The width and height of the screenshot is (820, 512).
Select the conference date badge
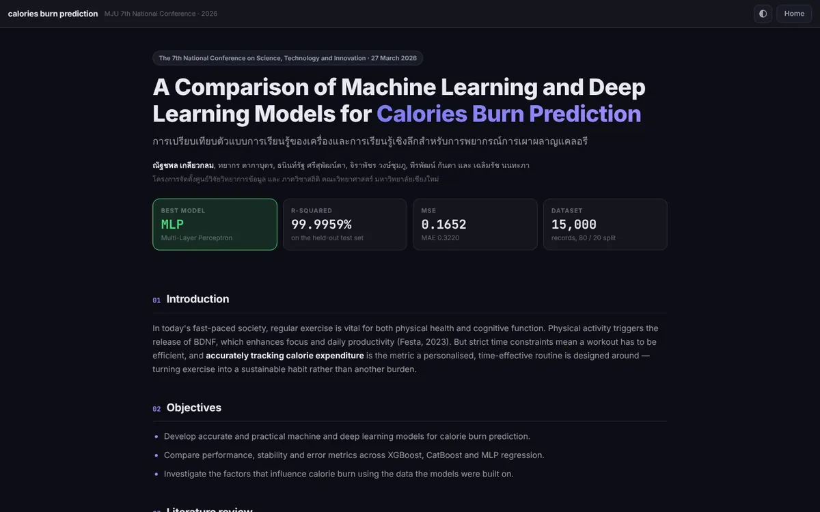click(x=288, y=58)
